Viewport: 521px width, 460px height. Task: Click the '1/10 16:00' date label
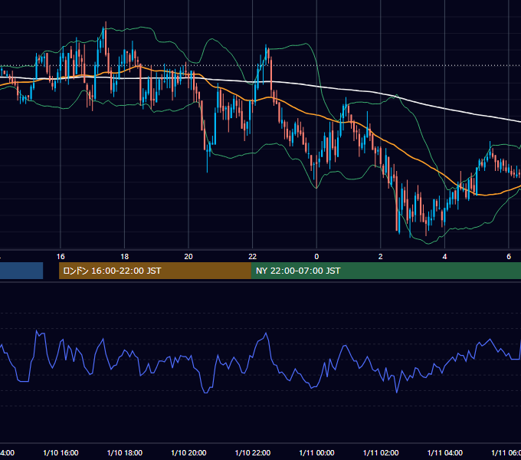click(x=61, y=453)
